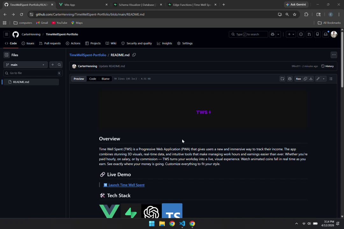This screenshot has width=344, height=229.
Task: Open the GitHub homepage logo
Action: pyautogui.click(x=16, y=34)
